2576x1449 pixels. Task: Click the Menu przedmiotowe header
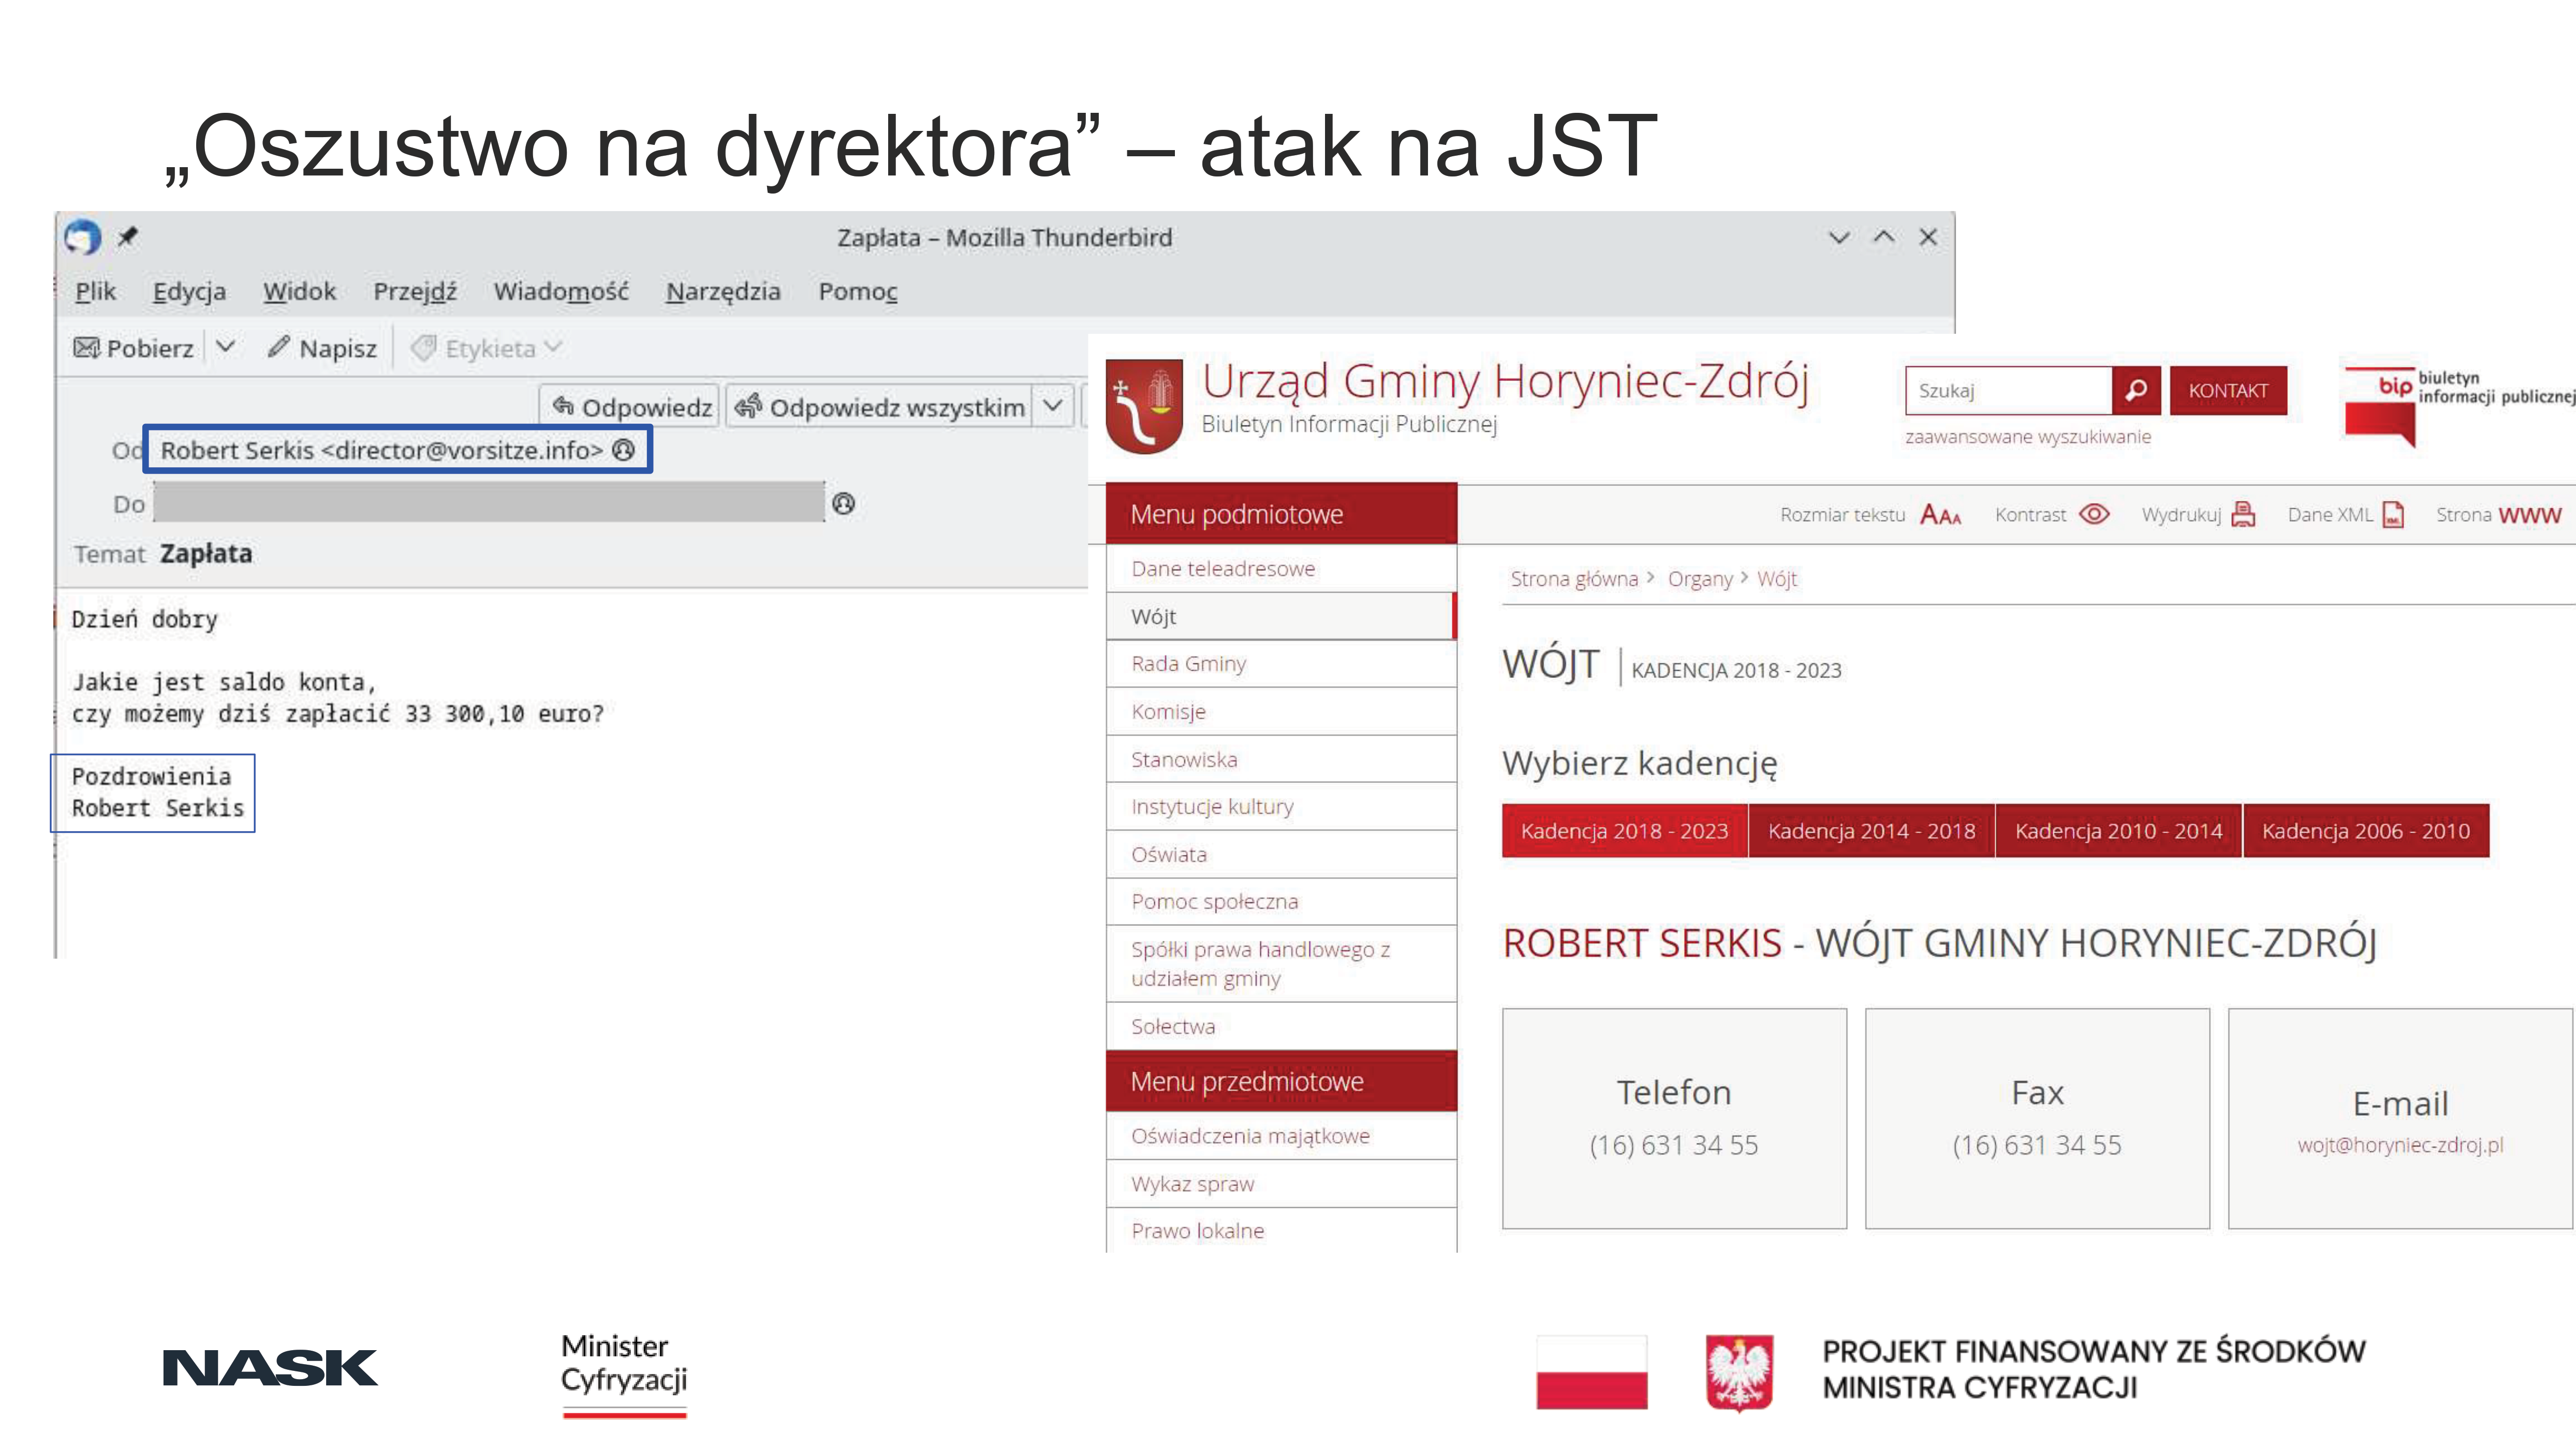(x=1281, y=1081)
